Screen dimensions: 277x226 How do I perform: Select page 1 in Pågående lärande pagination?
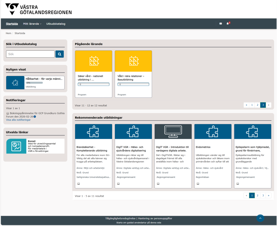[x=252, y=105]
